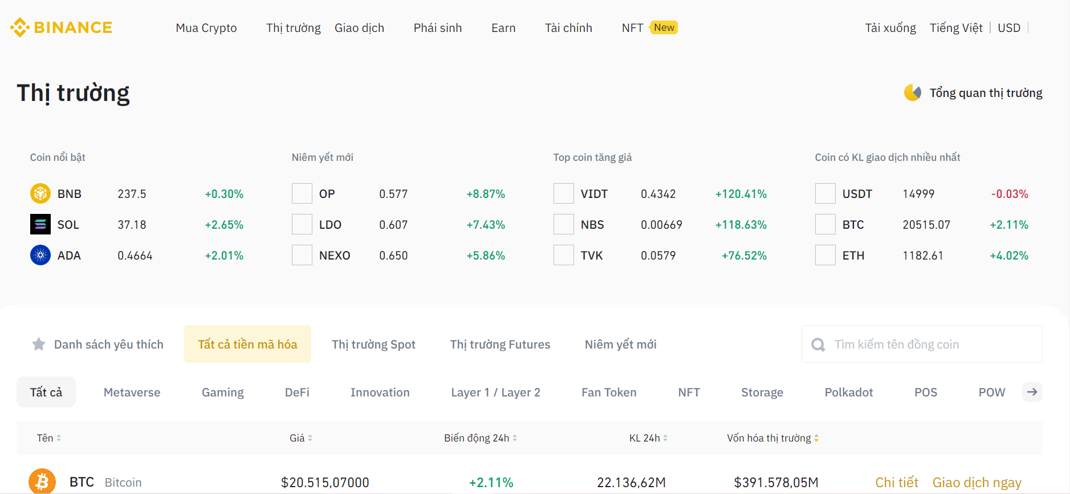This screenshot has height=494, width=1070.
Task: Filter by Polkadot category
Action: [848, 392]
